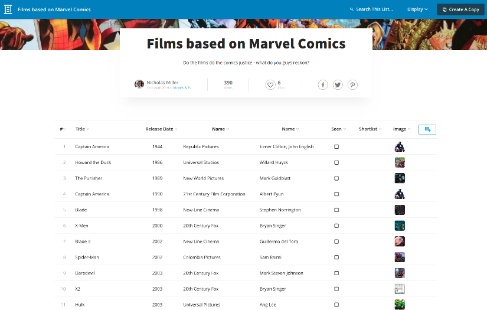This screenshot has width=487, height=310.
Task: Expand the Release Date column menu
Action: (161, 129)
